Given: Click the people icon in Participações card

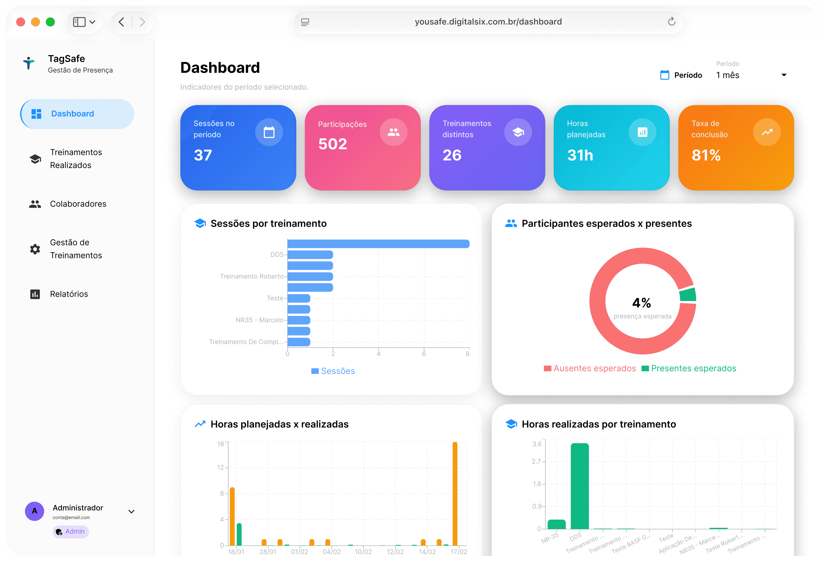Looking at the screenshot, I should 393,132.
